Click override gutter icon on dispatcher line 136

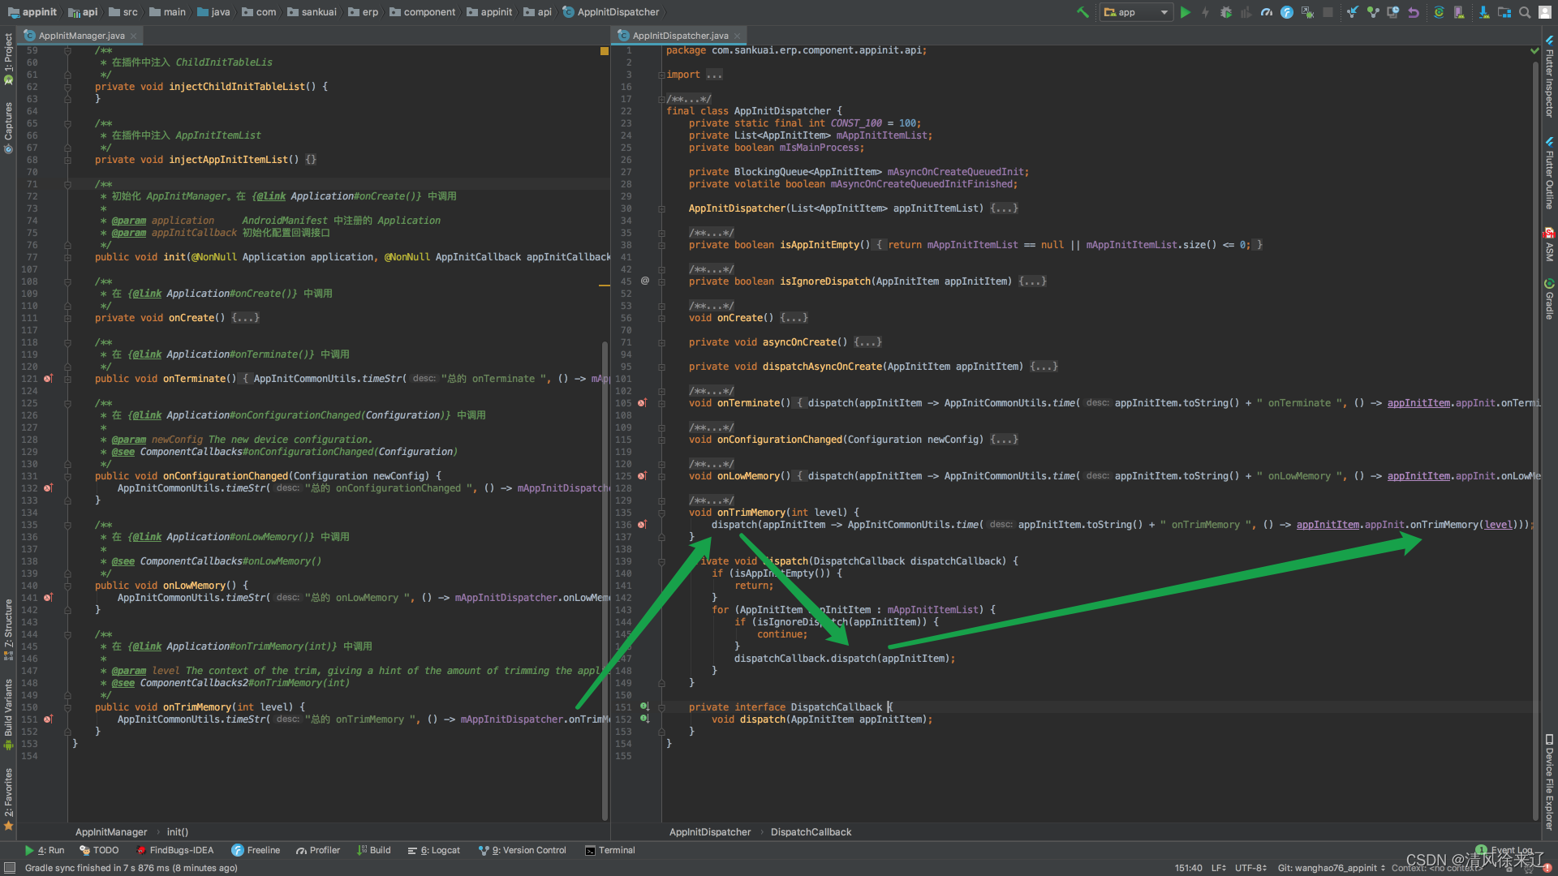642,525
